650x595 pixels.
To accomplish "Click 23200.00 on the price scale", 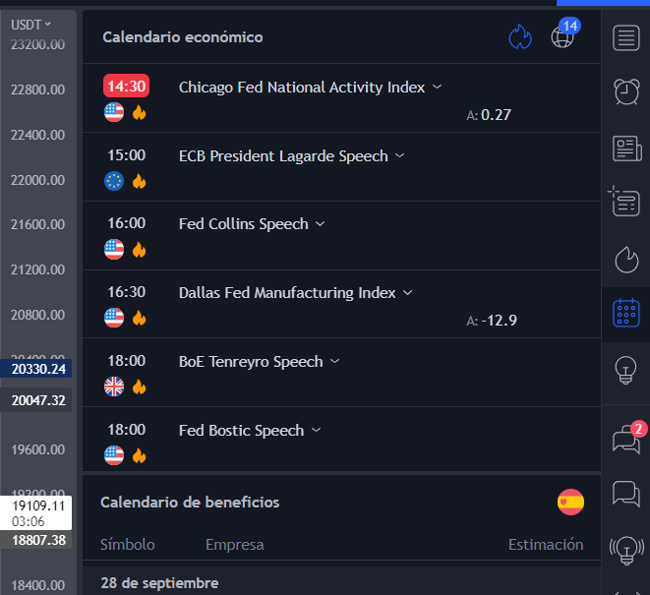I will (37, 44).
